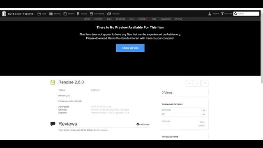Open the PROJECTS submenu link
Screen dimensions: 263x148
coord(120,19)
